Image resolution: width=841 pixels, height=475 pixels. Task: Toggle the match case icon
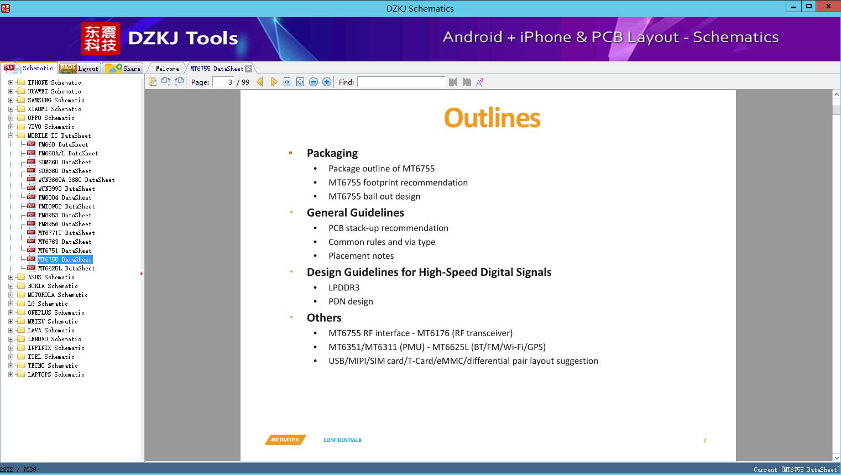(480, 82)
